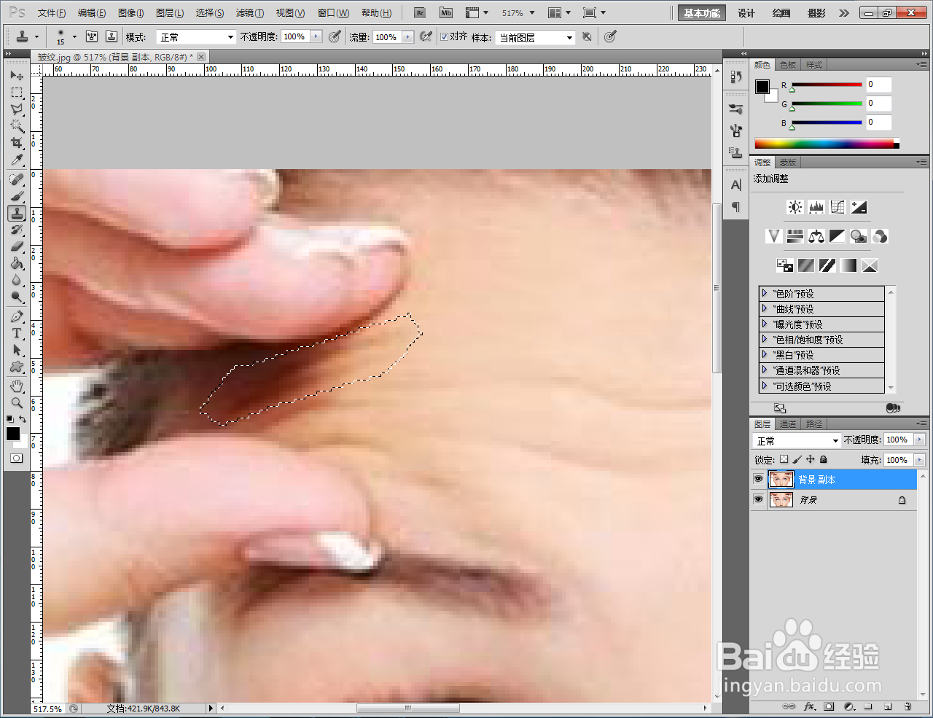The image size is (933, 718).
Task: Select the Polygonal Lasso tool
Action: [x=17, y=109]
